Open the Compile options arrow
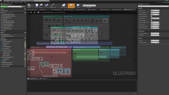Image resolution: width=169 pixels, height=95 pixels. 32,6
